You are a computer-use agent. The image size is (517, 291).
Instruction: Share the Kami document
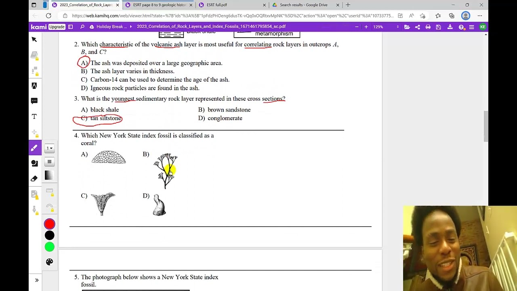click(x=417, y=27)
